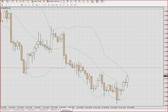Viewport: 168px width, 112px height.
Task: Switch timeframe to M5
Action: point(49,5)
